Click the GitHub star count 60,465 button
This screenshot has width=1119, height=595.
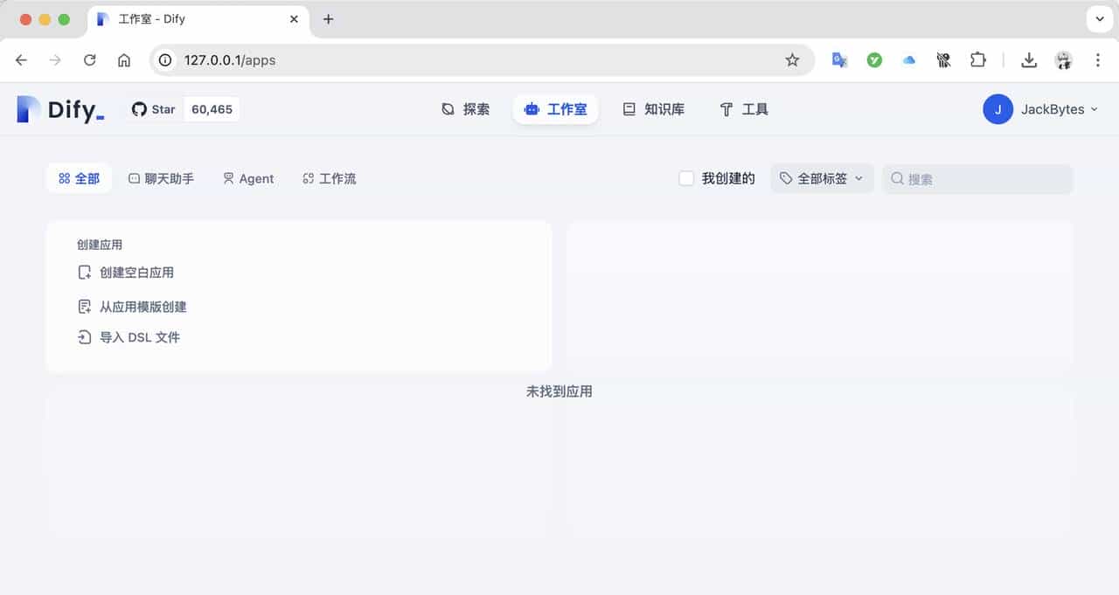click(212, 108)
